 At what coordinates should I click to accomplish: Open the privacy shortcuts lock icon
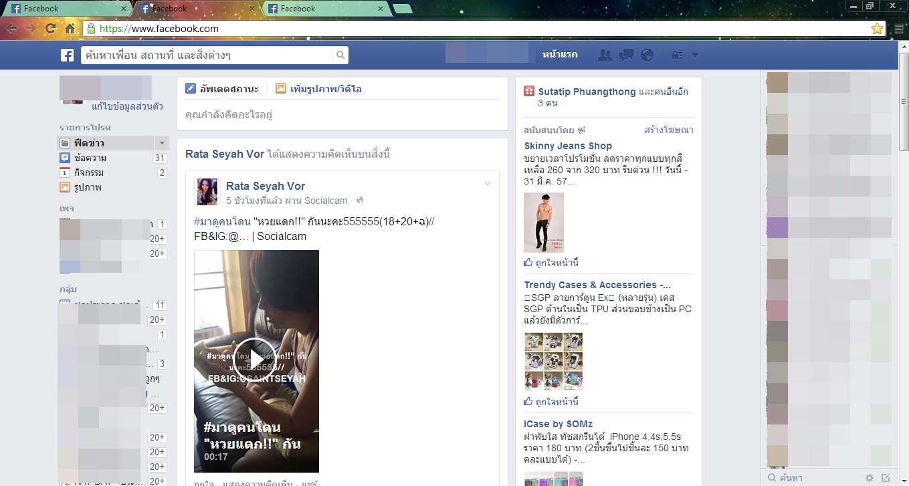pos(678,55)
